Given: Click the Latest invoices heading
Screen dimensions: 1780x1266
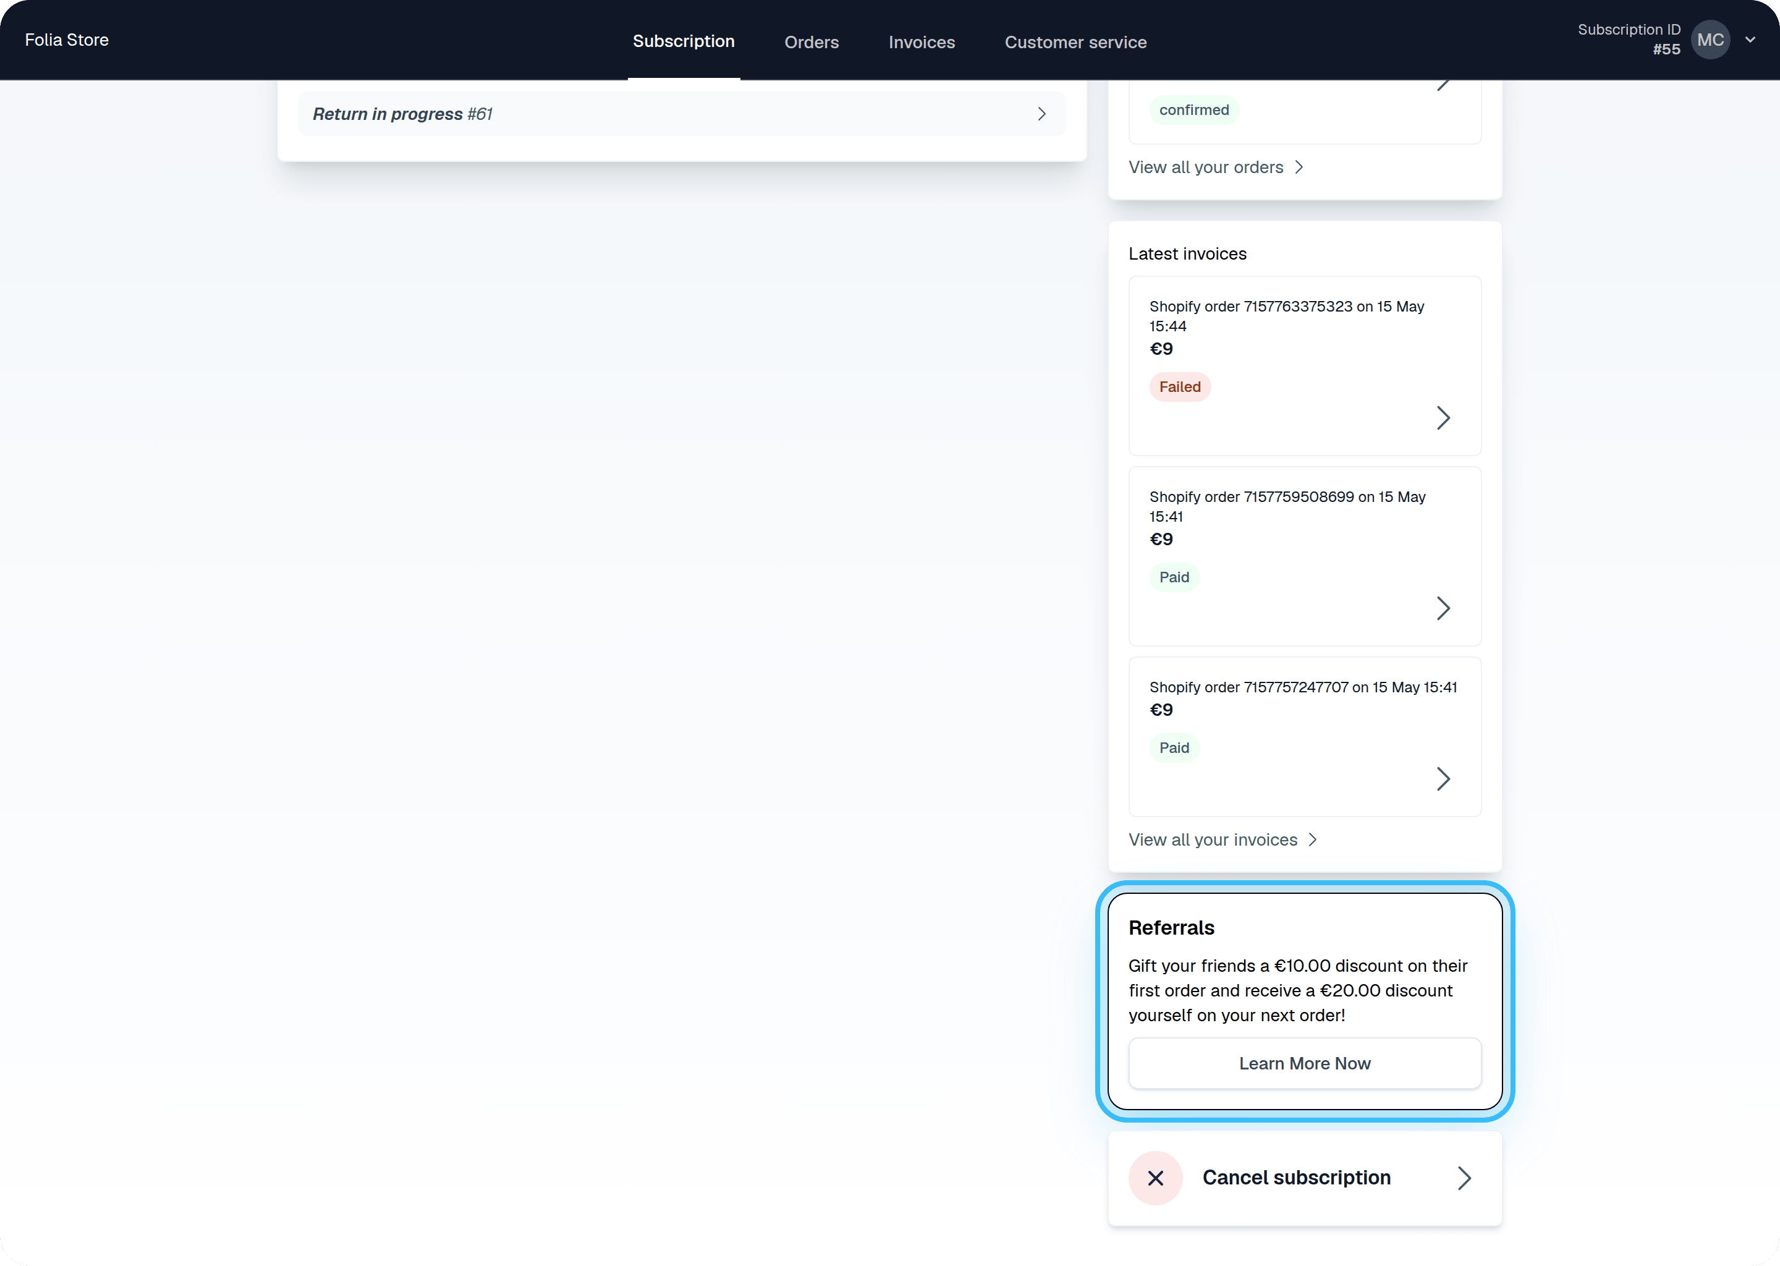Looking at the screenshot, I should pyautogui.click(x=1187, y=253).
